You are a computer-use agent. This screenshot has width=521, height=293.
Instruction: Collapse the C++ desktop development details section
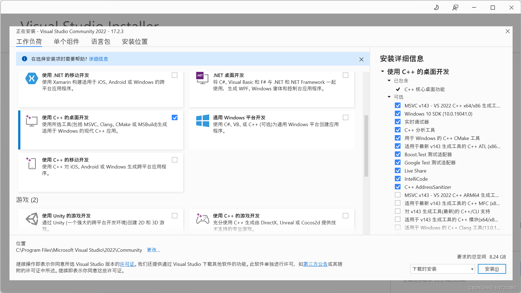coord(383,72)
